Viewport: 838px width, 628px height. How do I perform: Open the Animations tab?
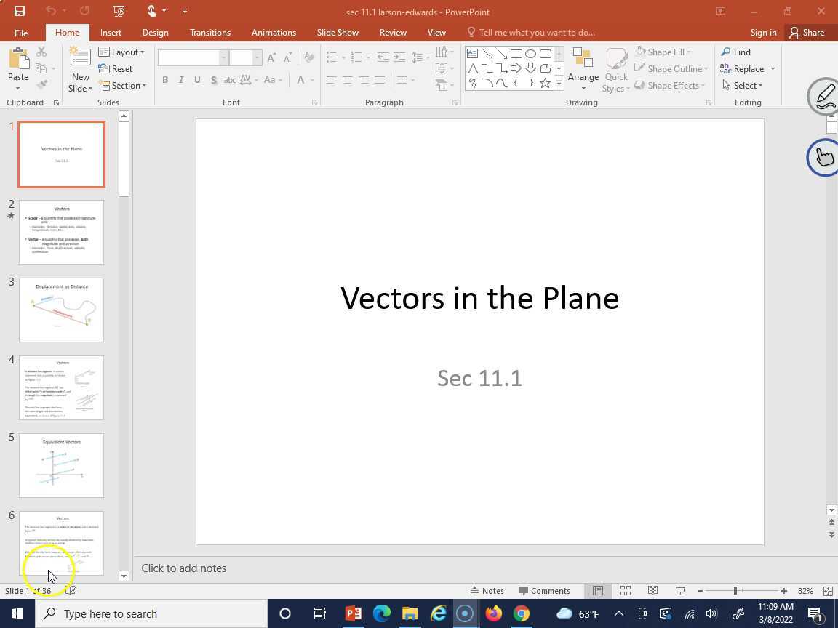(274, 33)
